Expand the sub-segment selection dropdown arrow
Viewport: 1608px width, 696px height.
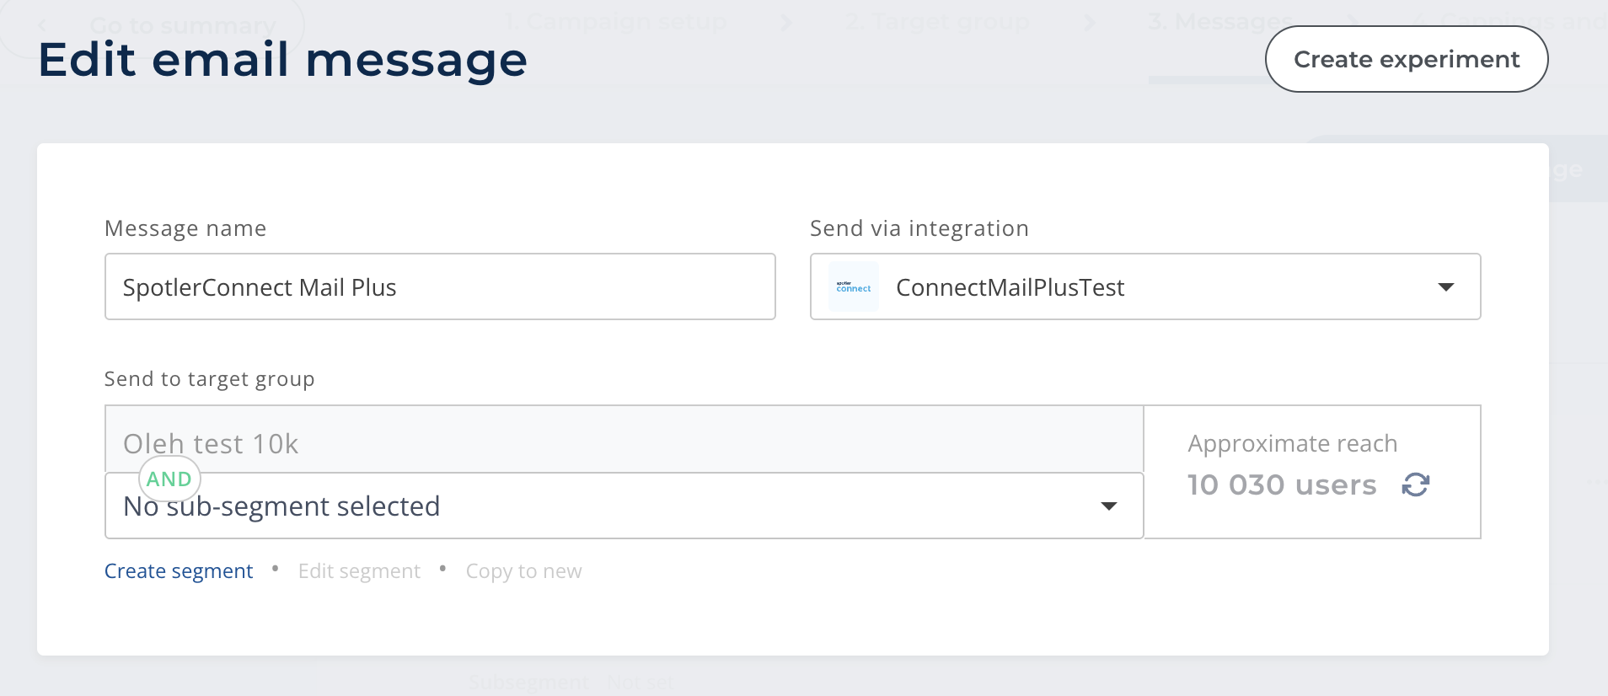pyautogui.click(x=1109, y=506)
